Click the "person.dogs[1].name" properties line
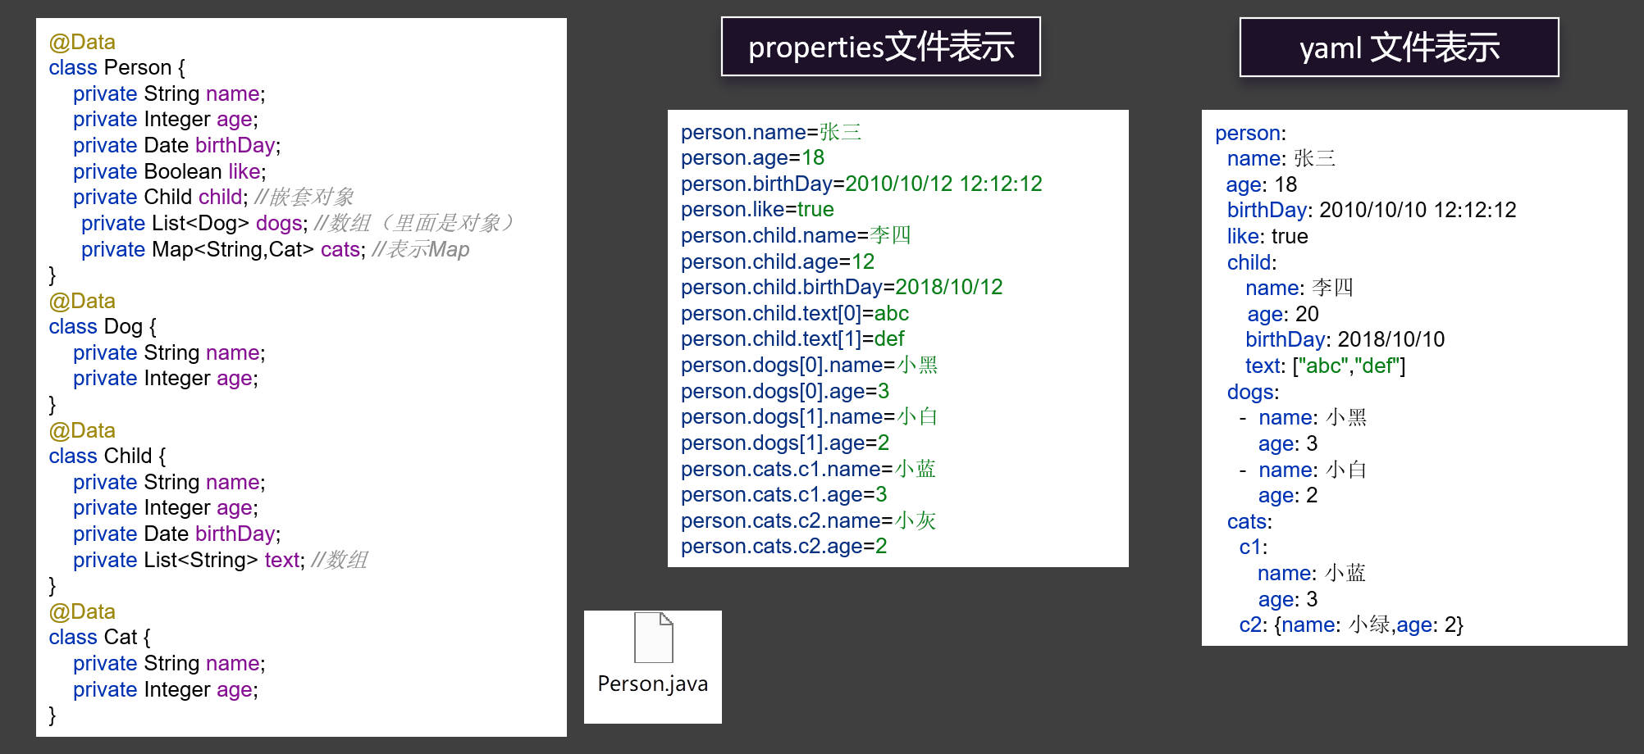The height and width of the screenshot is (754, 1644). click(809, 416)
